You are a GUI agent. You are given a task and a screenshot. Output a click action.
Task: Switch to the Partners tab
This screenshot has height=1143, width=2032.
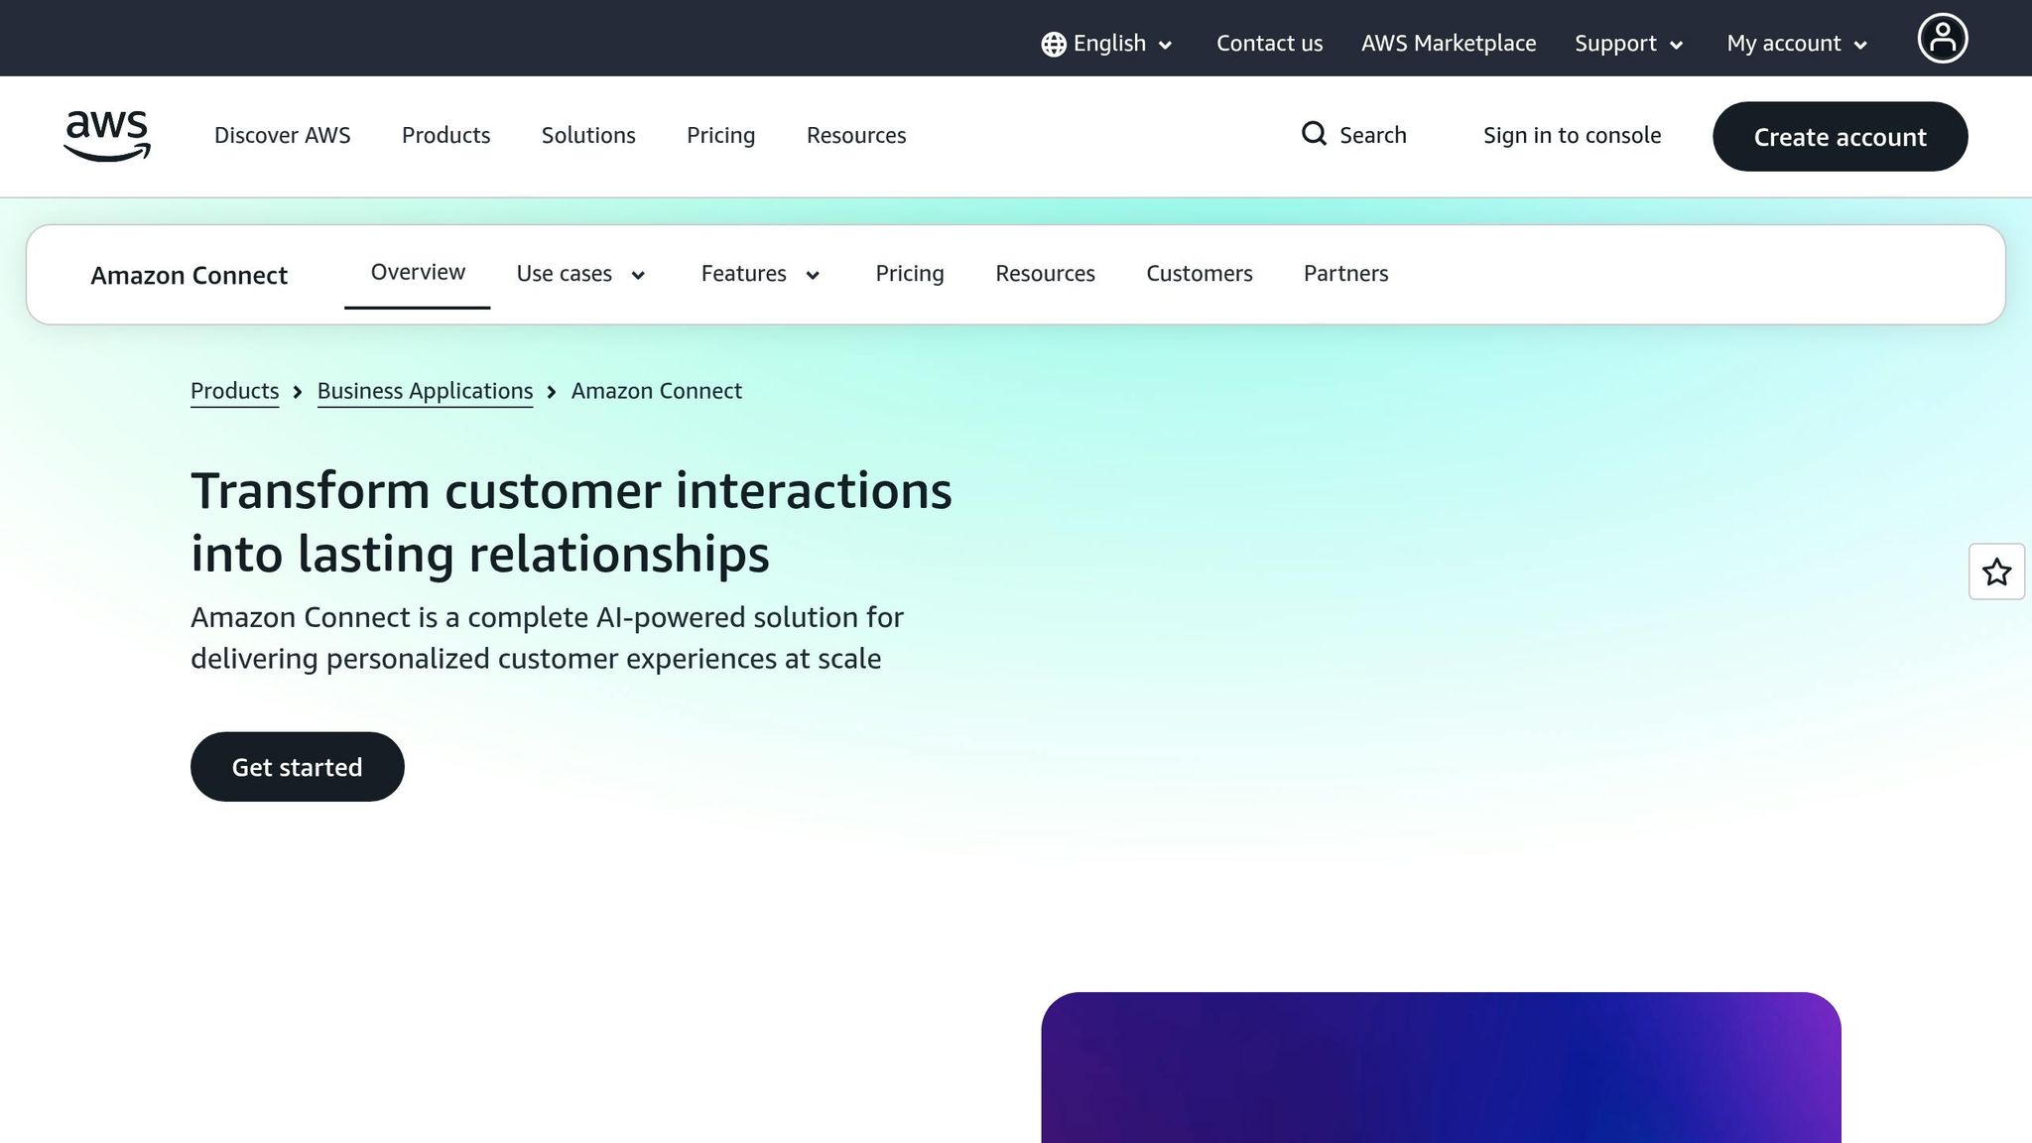pos(1346,274)
